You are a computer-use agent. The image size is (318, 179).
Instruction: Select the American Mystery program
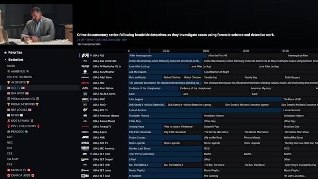pyautogui.click(x=282, y=88)
